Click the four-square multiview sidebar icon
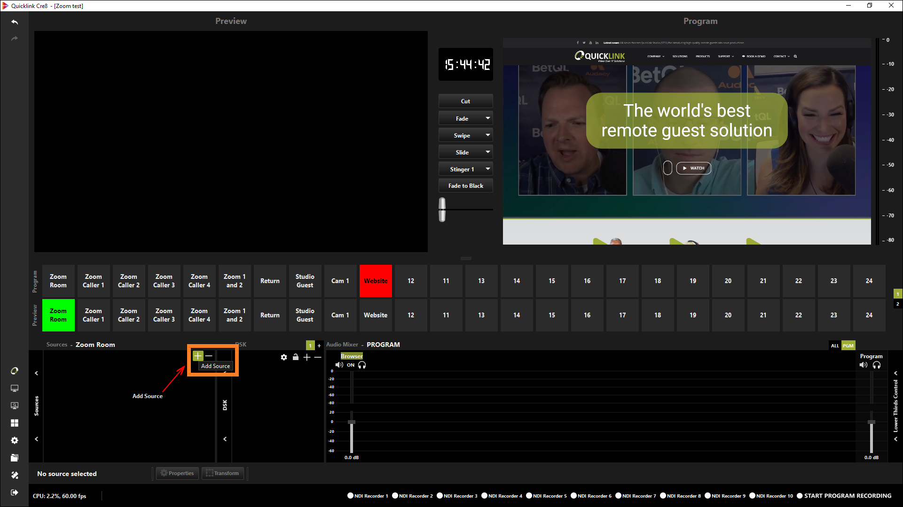 15,423
